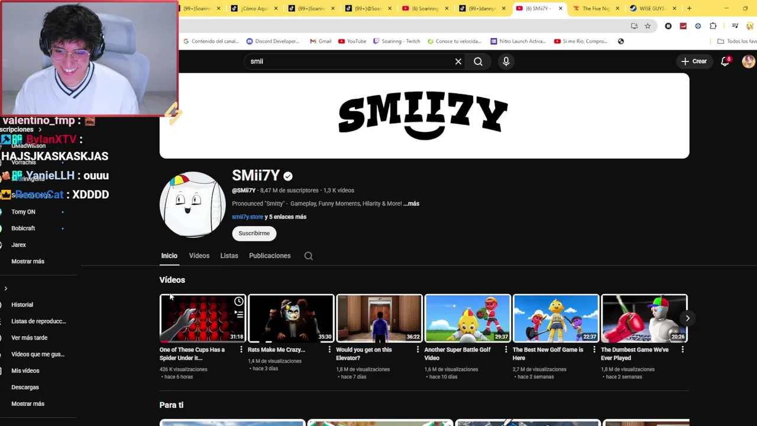The image size is (757, 426).
Task: Open the Discord Developer bookmark
Action: pyautogui.click(x=273, y=41)
